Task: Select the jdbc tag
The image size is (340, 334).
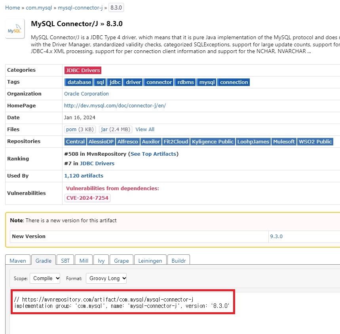Action: pos(114,82)
